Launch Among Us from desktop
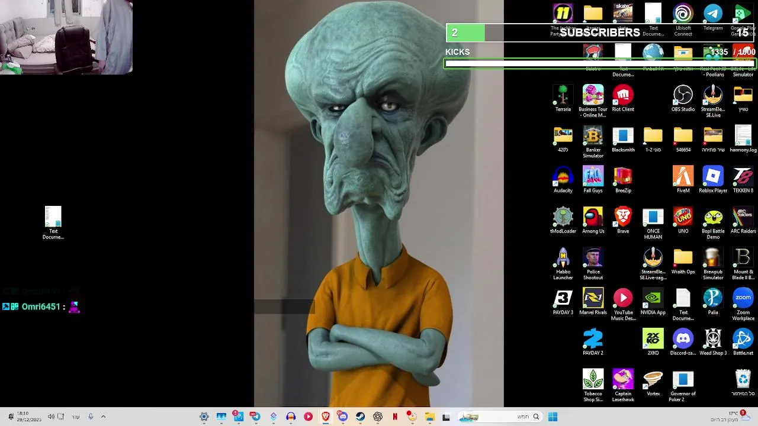Viewport: 758px width, 426px height. 593,221
